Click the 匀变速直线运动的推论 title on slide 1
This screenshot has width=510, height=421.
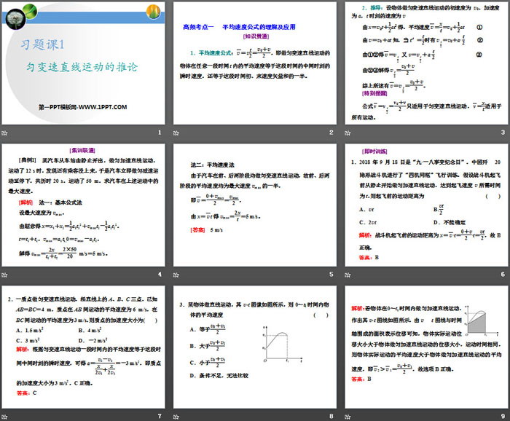tap(82, 66)
